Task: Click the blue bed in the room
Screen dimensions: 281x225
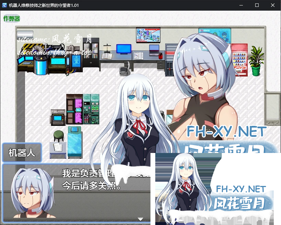Action: (75, 142)
